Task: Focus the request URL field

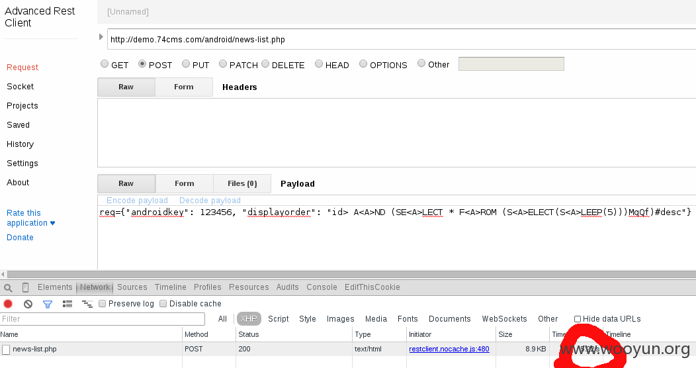Action: pos(402,39)
